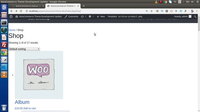
Task: Open a new browser tab
Action: point(84,6)
